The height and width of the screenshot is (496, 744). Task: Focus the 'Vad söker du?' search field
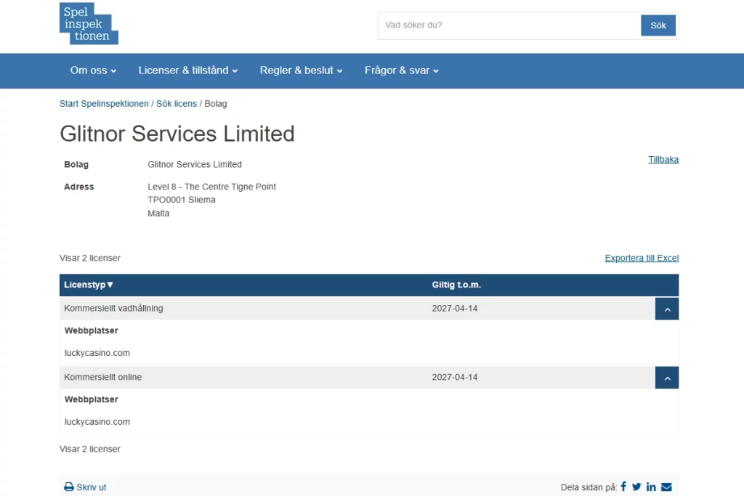509,25
